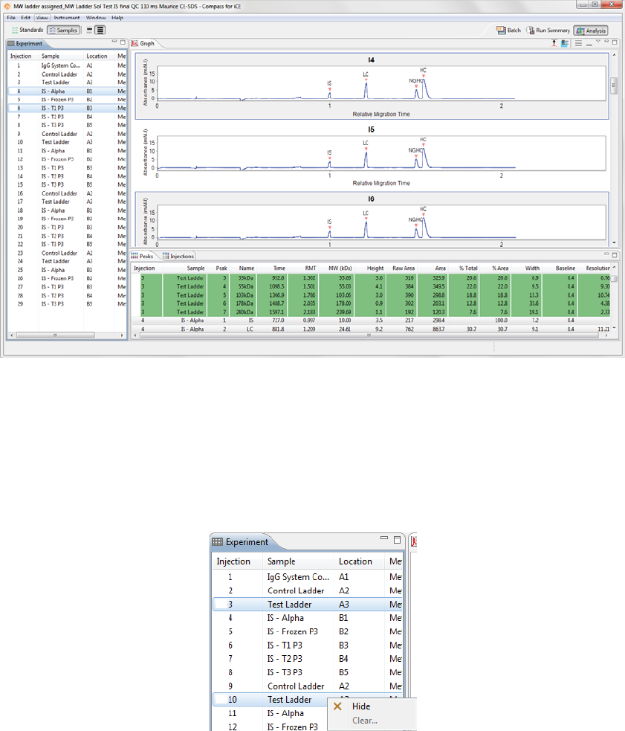The width and height of the screenshot is (625, 731).
Task: Minimize the Peaks pane
Action: [x=606, y=254]
